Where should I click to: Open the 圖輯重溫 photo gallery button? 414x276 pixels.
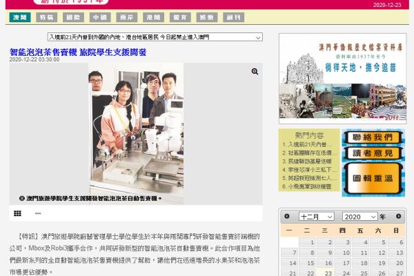(373, 179)
